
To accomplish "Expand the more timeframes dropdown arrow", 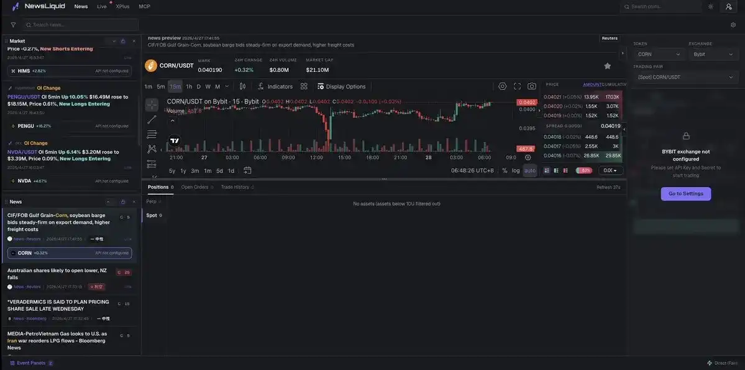I will 227,86.
